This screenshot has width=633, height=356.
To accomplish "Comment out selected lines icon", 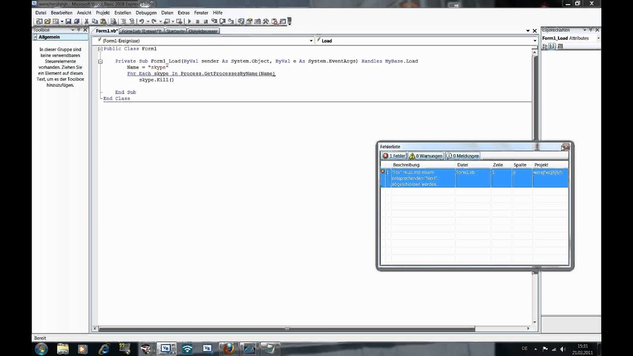I will tap(123, 21).
